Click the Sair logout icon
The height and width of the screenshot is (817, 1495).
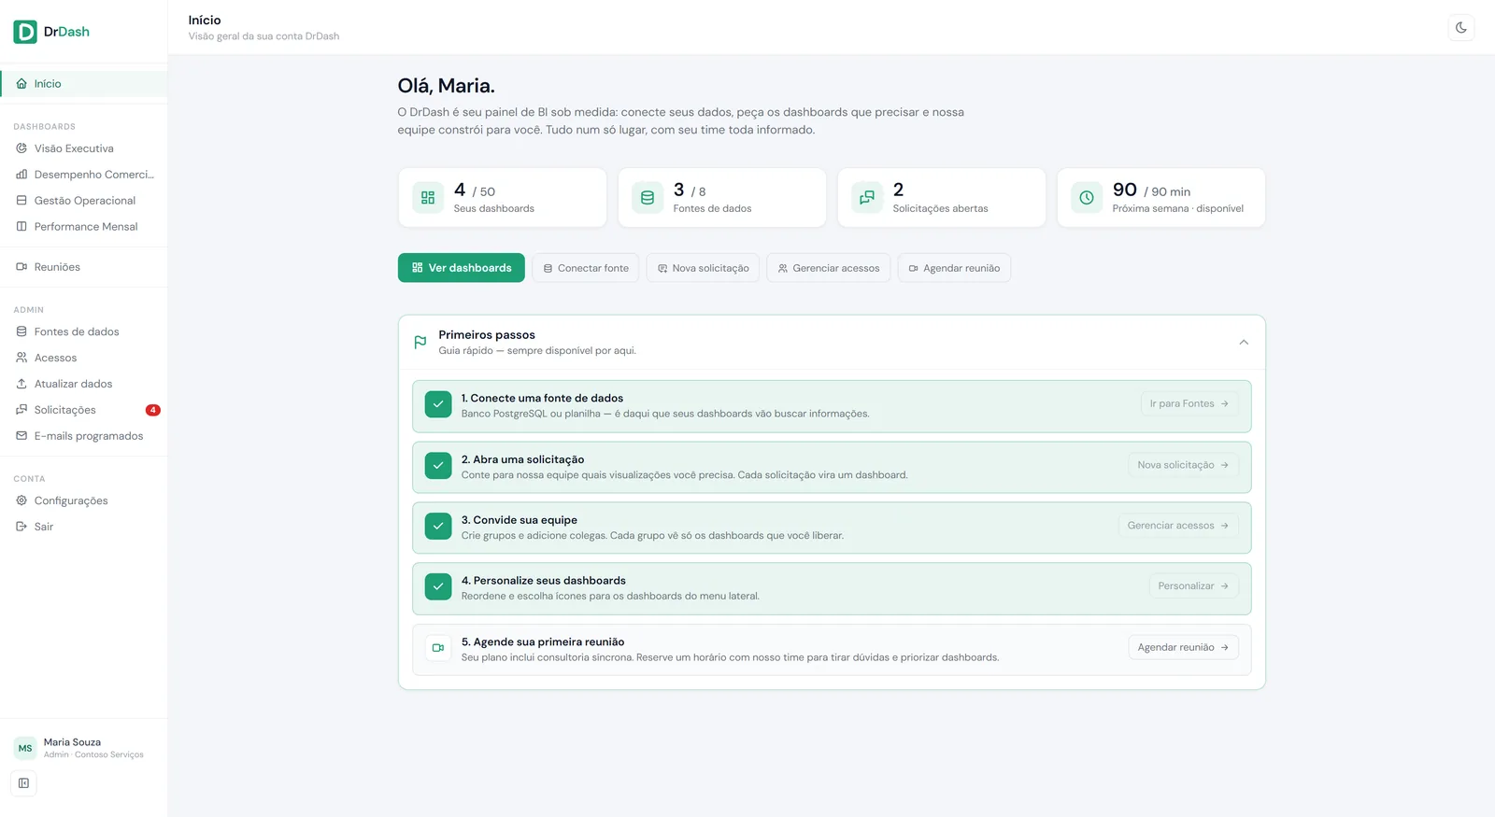[21, 527]
